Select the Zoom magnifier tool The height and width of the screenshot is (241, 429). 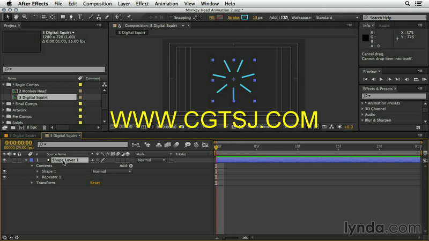(25, 17)
